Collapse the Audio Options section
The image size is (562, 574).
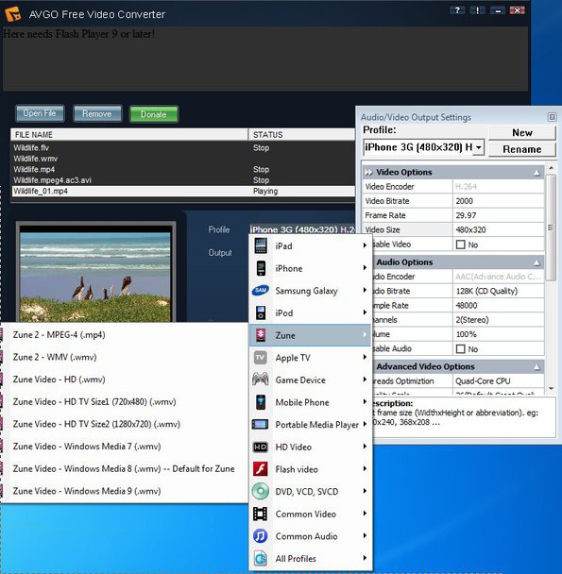[536, 262]
